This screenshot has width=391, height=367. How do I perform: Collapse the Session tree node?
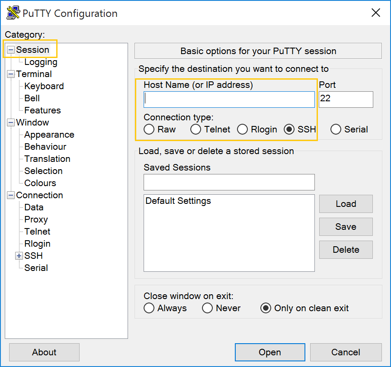[11, 50]
